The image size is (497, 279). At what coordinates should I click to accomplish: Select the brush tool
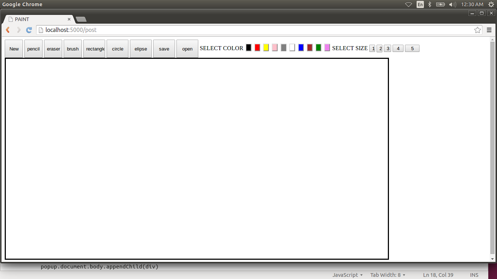click(x=72, y=48)
